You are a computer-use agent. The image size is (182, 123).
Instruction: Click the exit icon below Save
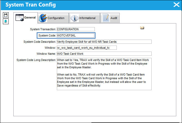pos(6,21)
